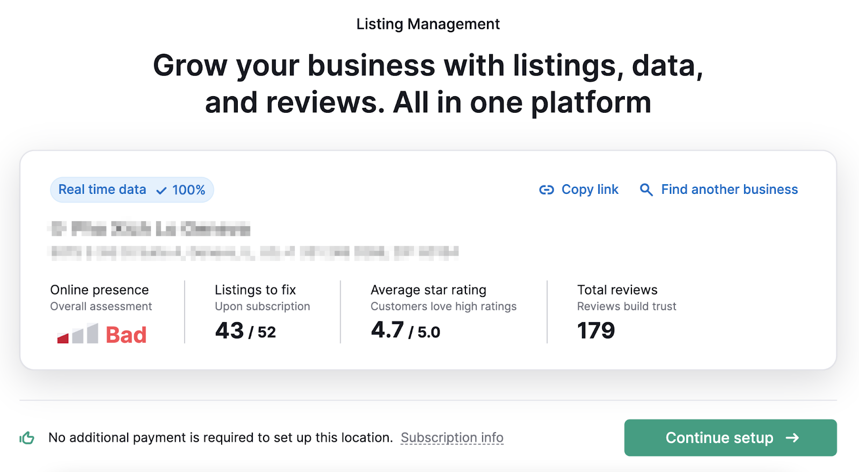Viewport: 859px width, 472px height.
Task: Click the 'Average star rating' label
Action: coord(428,290)
